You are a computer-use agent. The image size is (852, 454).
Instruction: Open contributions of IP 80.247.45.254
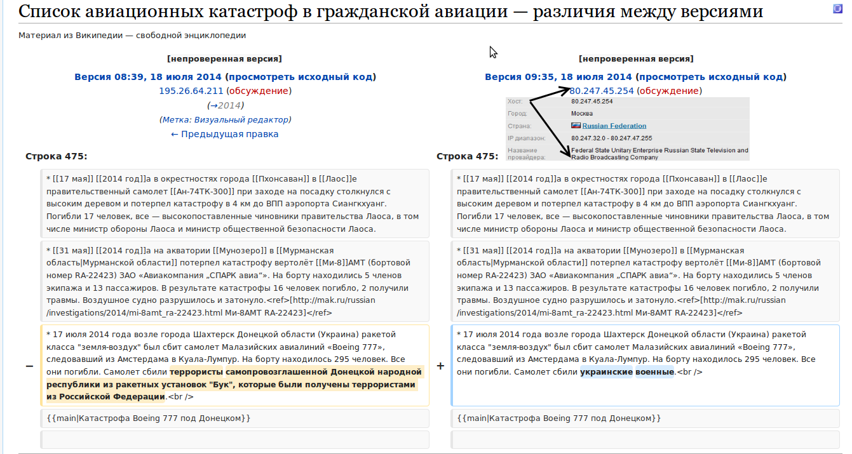[x=602, y=91]
